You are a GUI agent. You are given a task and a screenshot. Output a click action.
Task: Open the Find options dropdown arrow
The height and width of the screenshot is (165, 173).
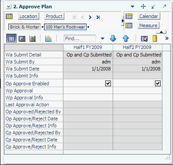pos(103,39)
